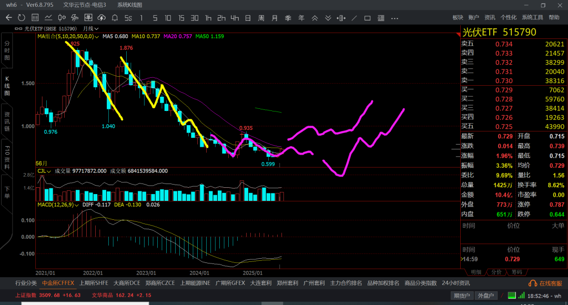Open the 24小时资讯 tab
The image size is (568, 305).
pyautogui.click(x=455, y=283)
